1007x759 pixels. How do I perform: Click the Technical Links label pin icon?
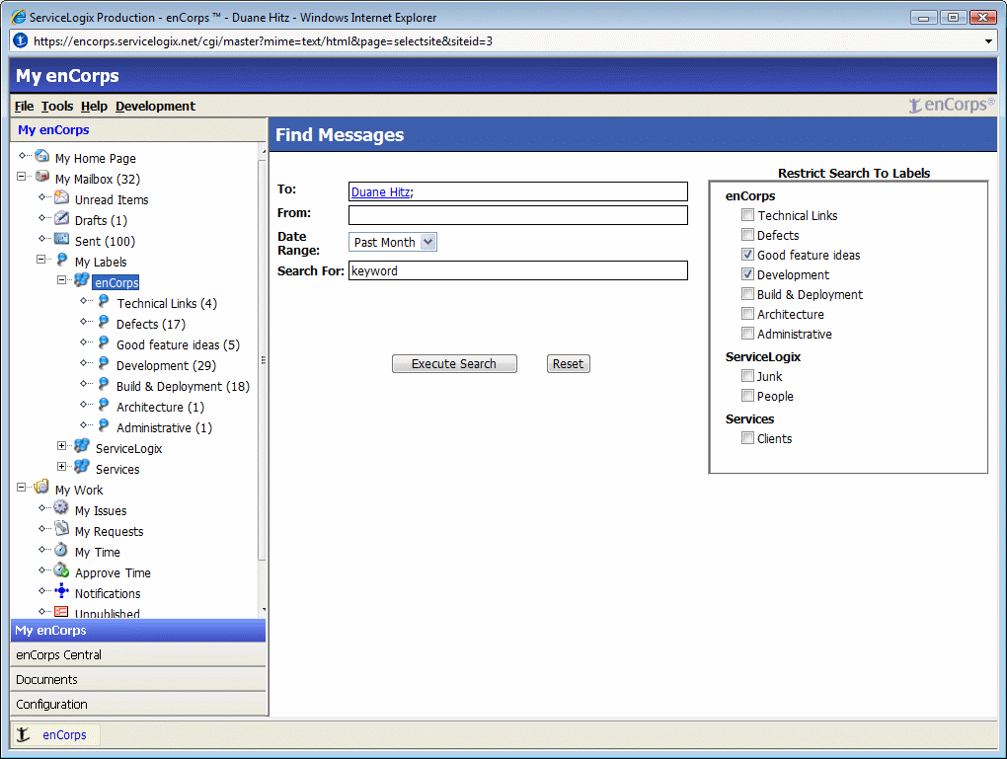click(104, 300)
